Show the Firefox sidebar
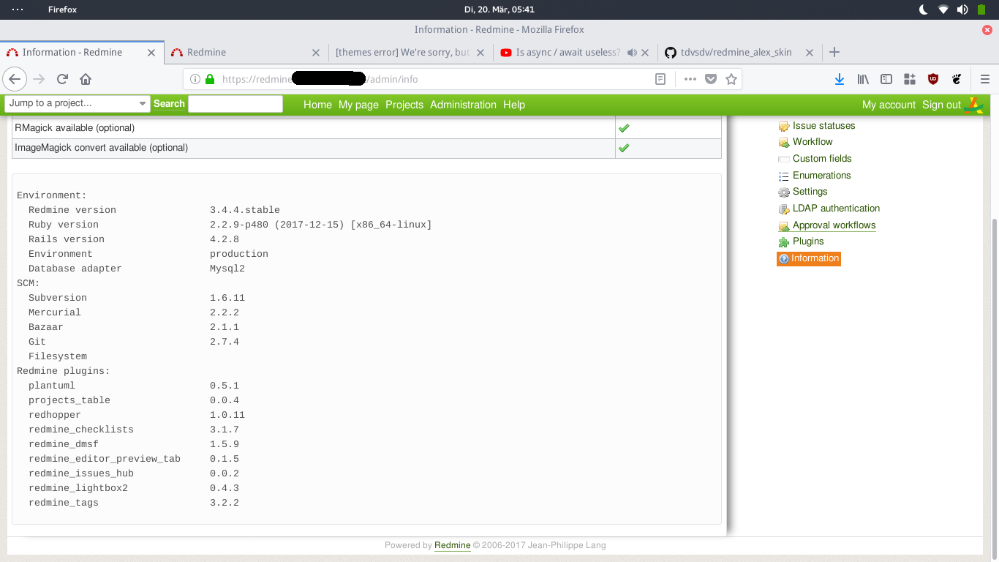 (886, 79)
